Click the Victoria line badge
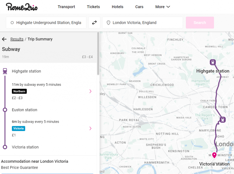 19,128
